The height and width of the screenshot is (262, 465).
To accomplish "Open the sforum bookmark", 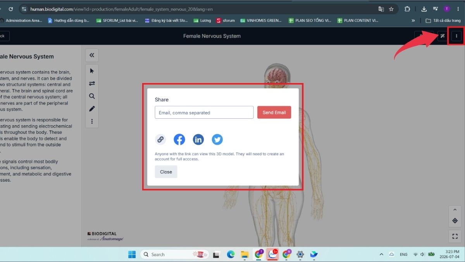I will coord(226,21).
